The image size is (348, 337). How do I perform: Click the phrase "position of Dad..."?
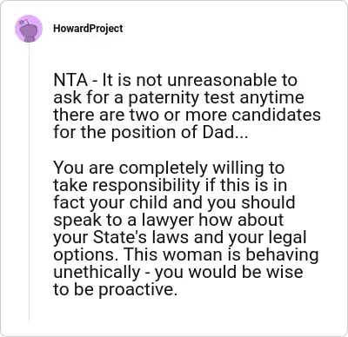pyautogui.click(x=179, y=132)
